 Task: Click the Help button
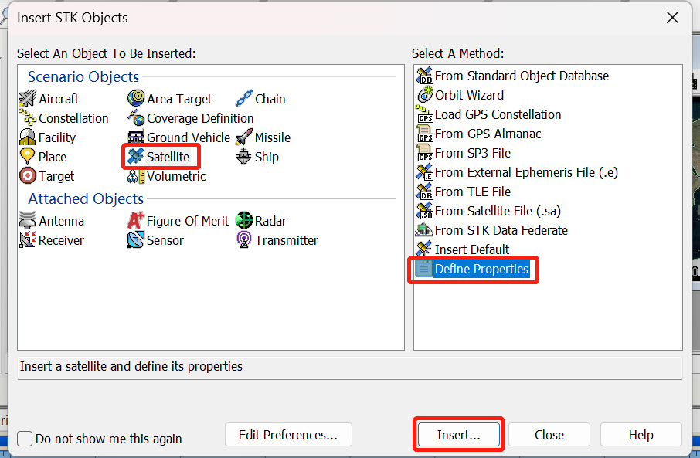(x=641, y=435)
